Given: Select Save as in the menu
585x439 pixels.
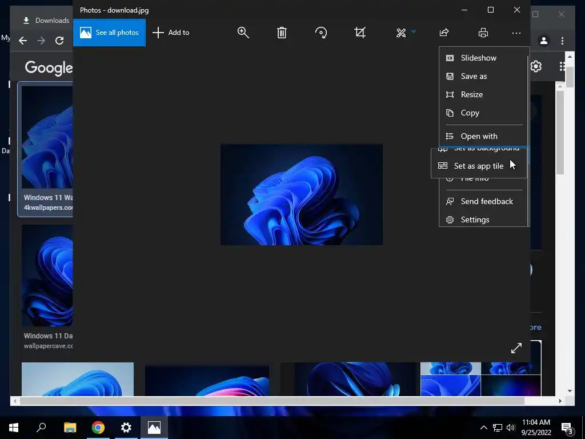Looking at the screenshot, I should click(474, 76).
